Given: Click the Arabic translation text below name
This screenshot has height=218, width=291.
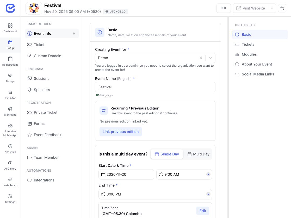Looking at the screenshot, I should click(x=104, y=95).
